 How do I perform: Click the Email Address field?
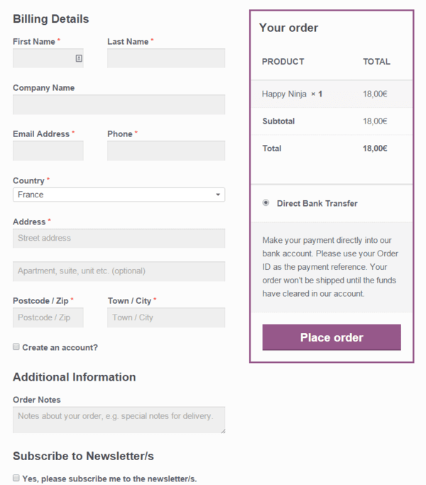48,151
